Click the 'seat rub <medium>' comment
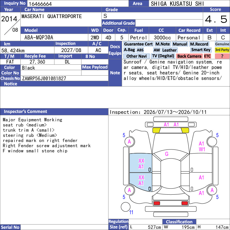Viewport: 230px width, 230px height. [x=25, y=125]
